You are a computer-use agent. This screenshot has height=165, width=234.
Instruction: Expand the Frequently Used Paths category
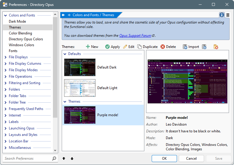pyautogui.click(x=6, y=109)
